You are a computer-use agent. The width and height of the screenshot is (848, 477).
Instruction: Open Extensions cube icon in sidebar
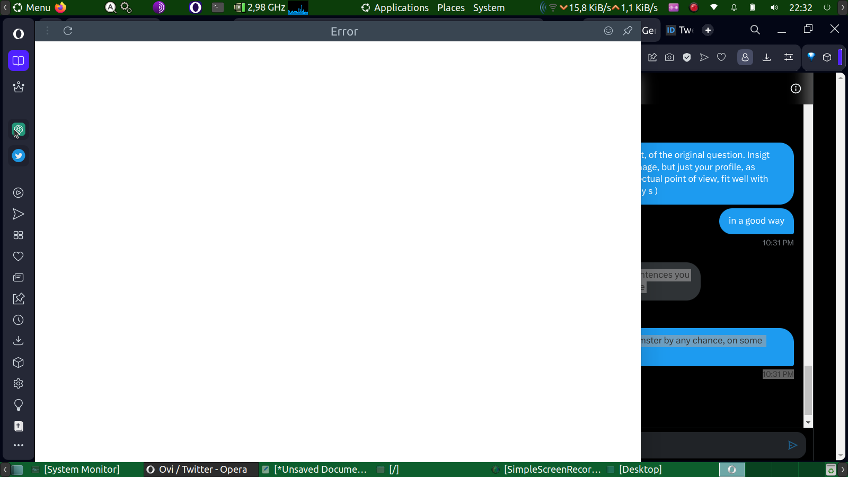pos(19,363)
